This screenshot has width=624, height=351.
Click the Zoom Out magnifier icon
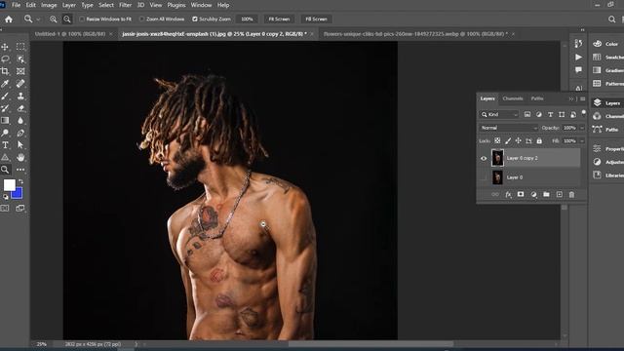tap(67, 19)
